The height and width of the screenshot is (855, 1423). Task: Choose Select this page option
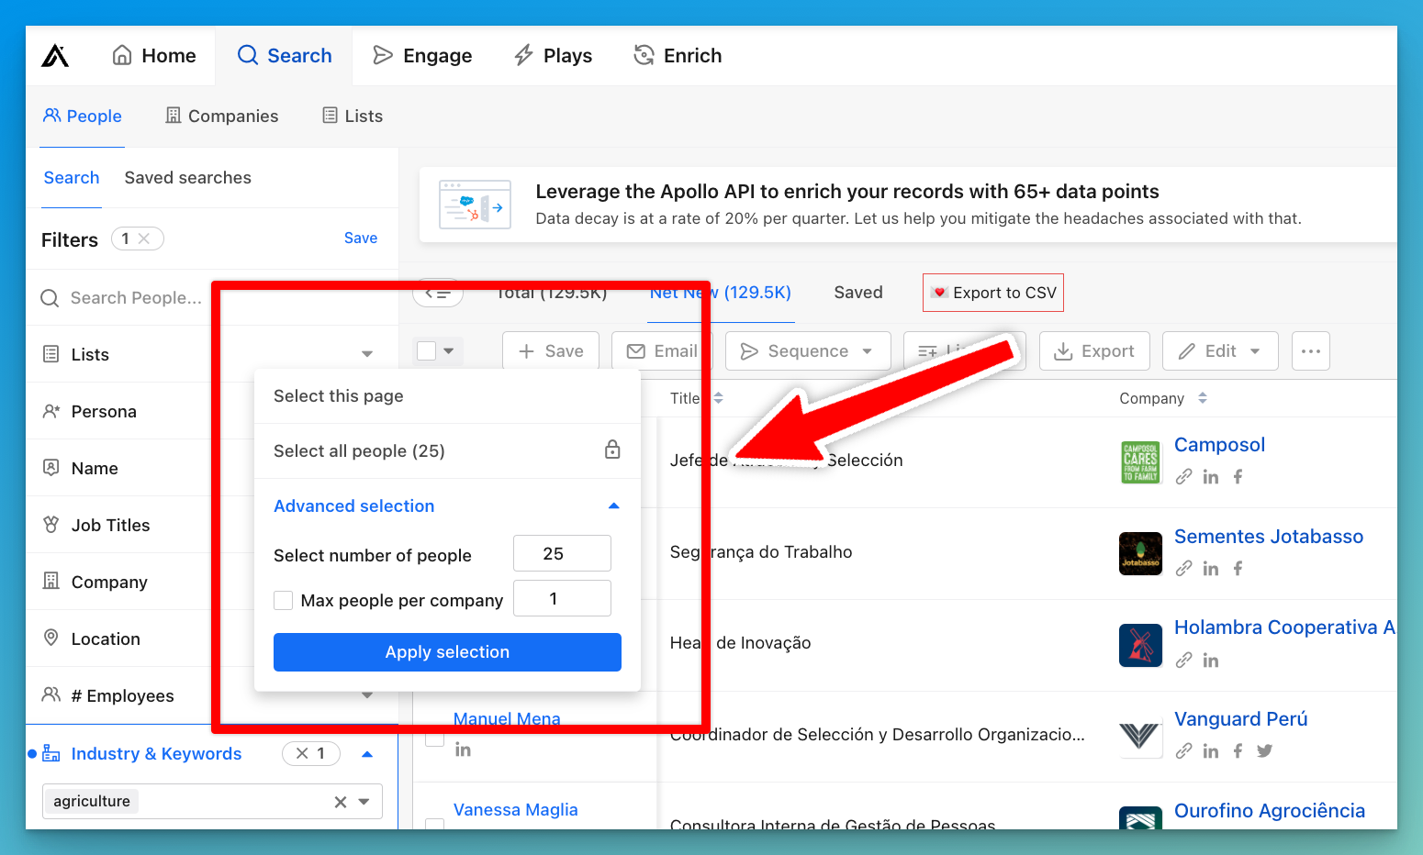tap(447, 396)
